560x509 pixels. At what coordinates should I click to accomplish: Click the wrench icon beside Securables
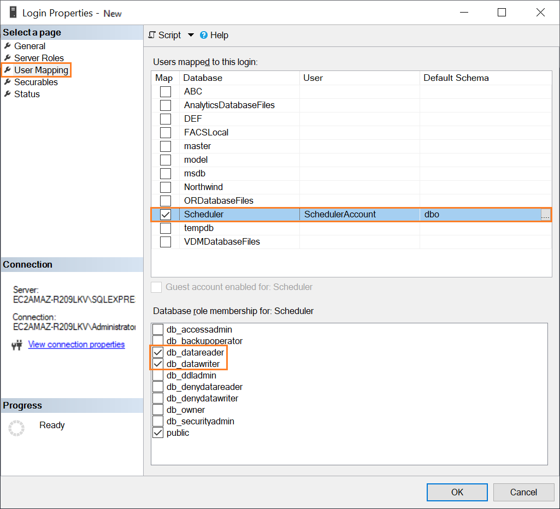tap(8, 82)
